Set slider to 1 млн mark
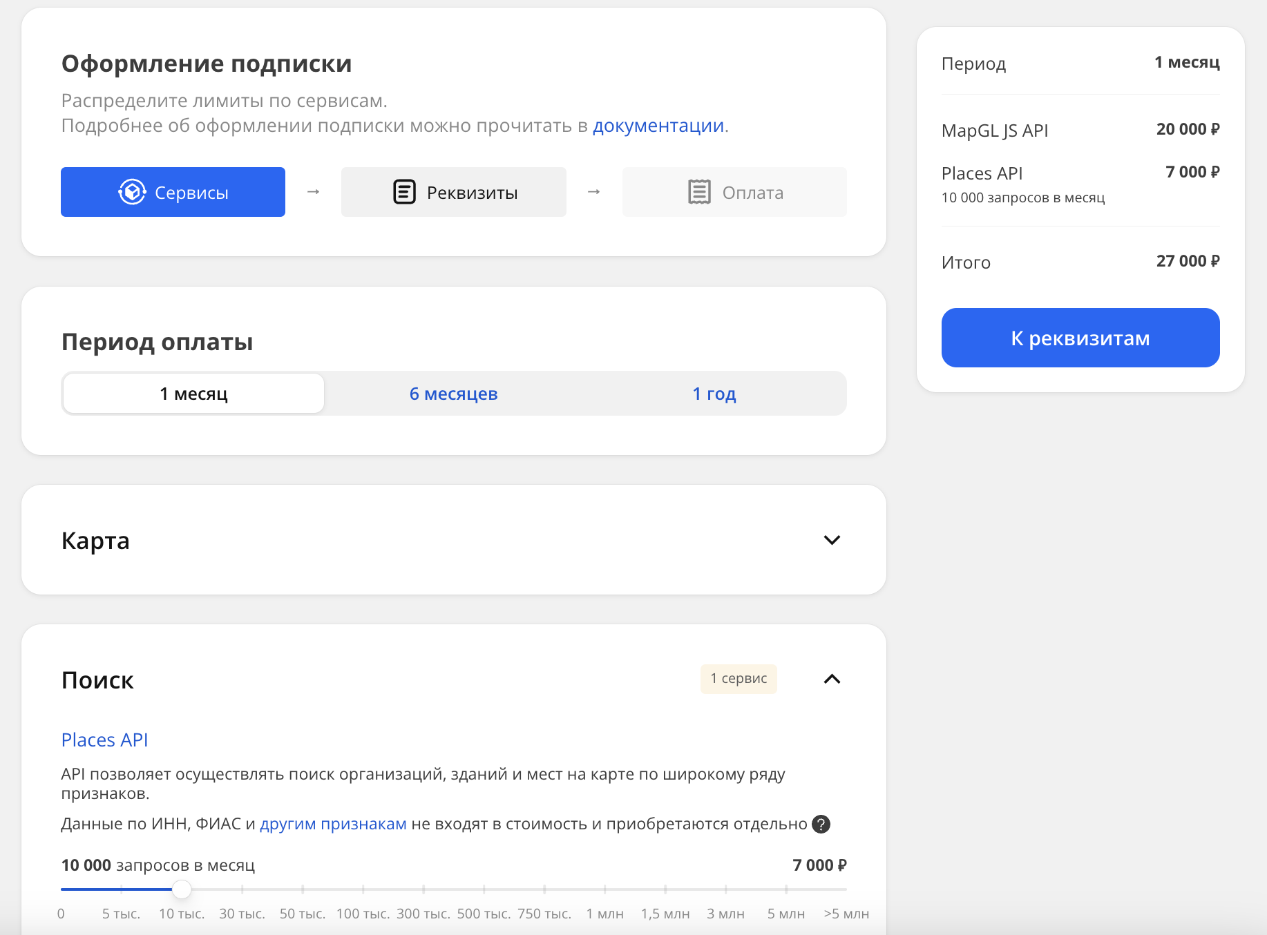1267x935 pixels. click(x=605, y=889)
